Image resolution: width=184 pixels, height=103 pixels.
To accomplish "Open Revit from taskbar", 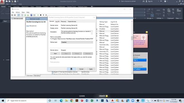I will (97, 100).
